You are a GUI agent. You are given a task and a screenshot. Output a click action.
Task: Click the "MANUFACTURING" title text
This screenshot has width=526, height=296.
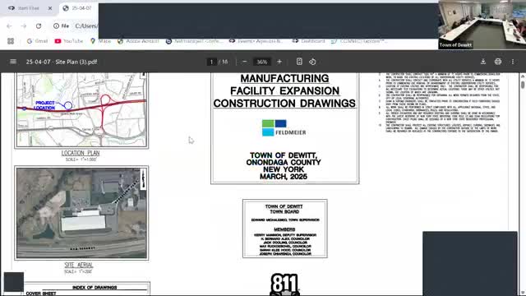284,79
